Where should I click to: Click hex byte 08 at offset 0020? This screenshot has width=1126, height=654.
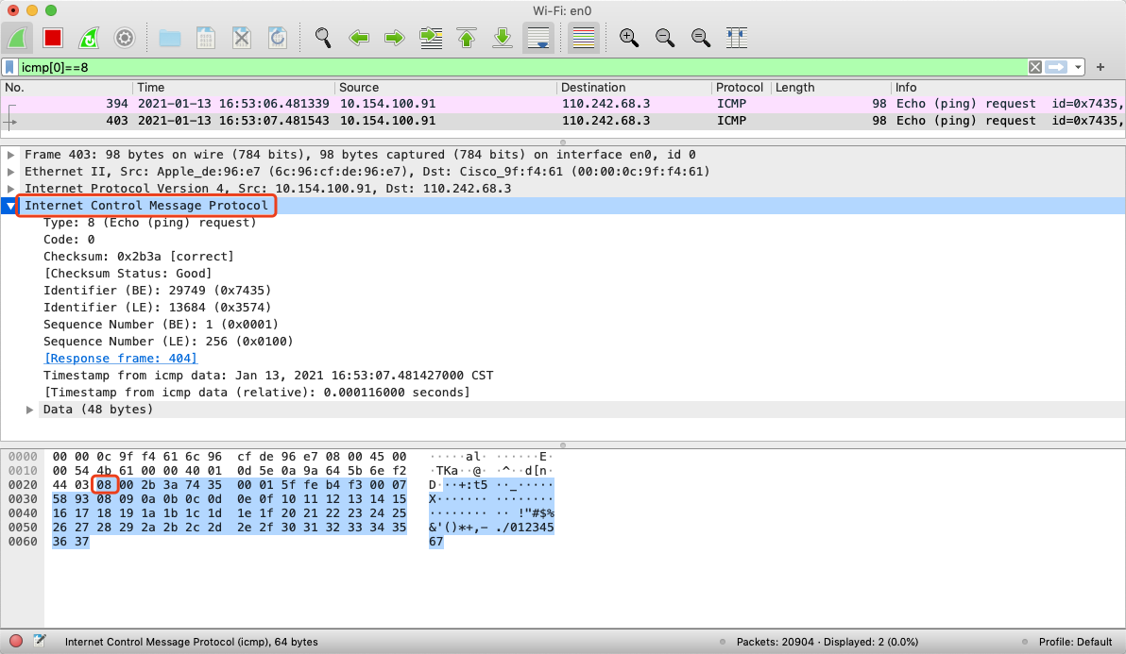tap(105, 485)
